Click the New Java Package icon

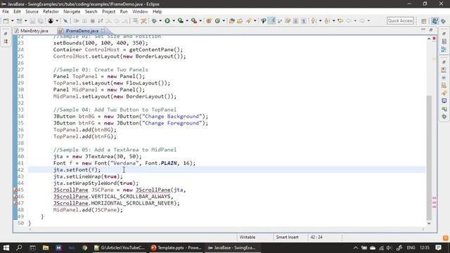pos(209,20)
